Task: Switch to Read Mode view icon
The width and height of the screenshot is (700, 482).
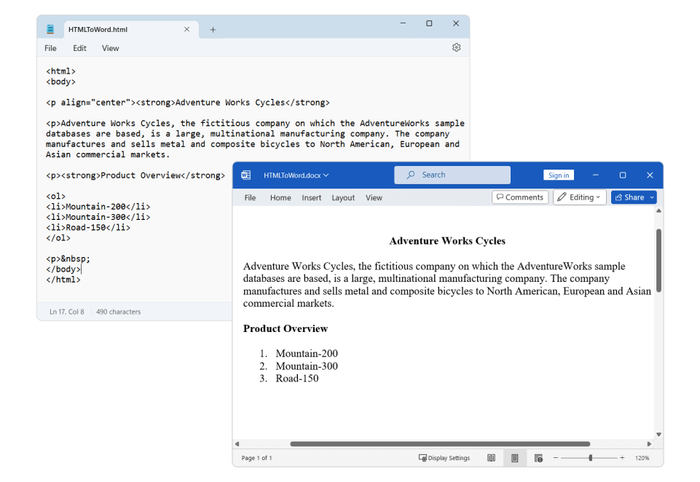Action: tap(491, 458)
